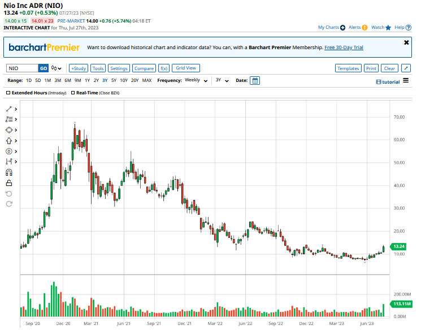Expand the annotation tools submenu arrow
Image resolution: width=421 pixels, height=330 pixels.
pos(16,119)
